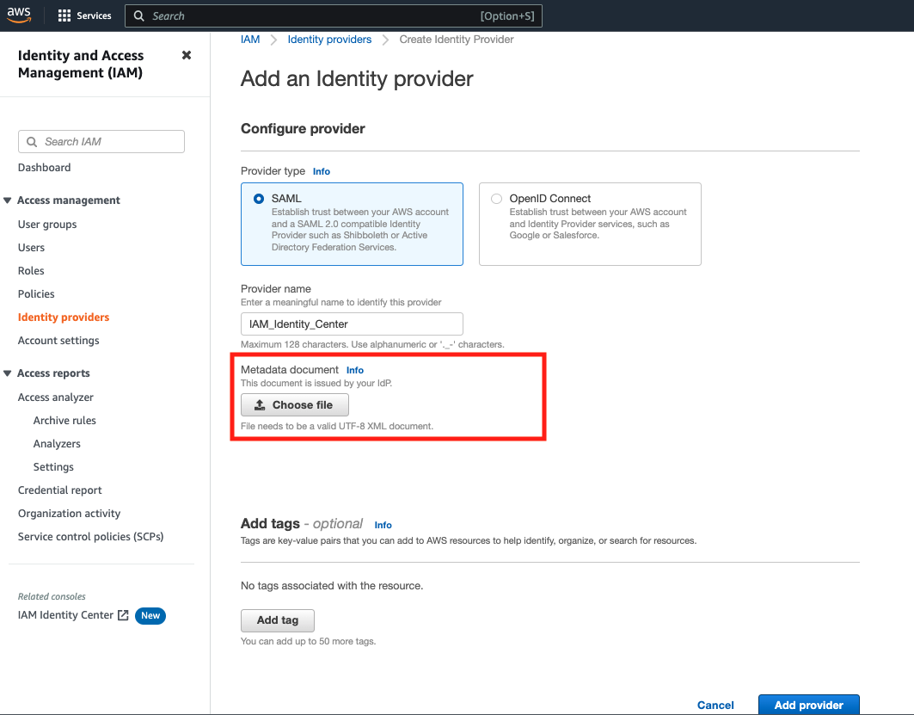Cancel adding the identity provider
Image resolution: width=914 pixels, height=715 pixels.
[x=715, y=705]
